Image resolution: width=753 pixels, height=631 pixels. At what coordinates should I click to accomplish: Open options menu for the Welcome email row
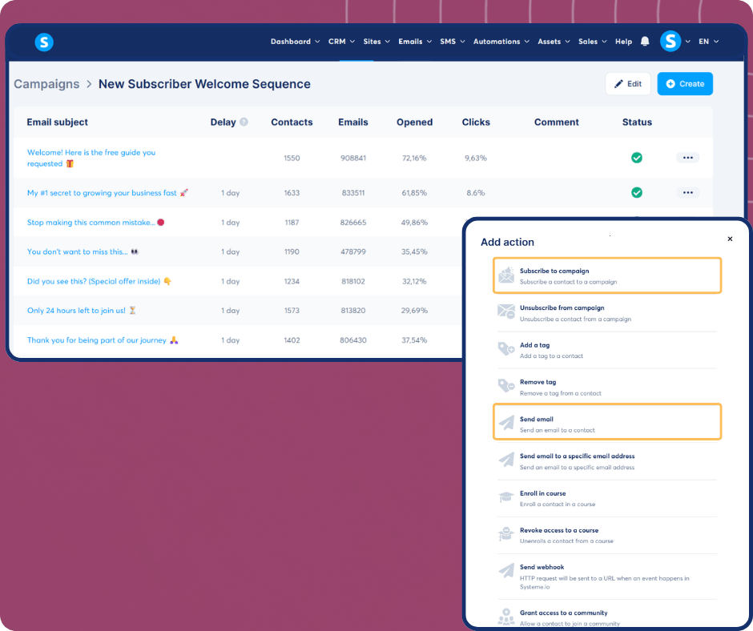coord(687,158)
